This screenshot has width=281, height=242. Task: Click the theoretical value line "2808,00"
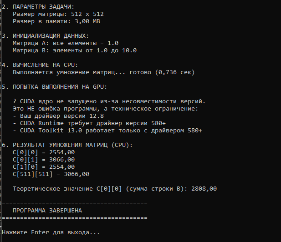tap(115, 188)
